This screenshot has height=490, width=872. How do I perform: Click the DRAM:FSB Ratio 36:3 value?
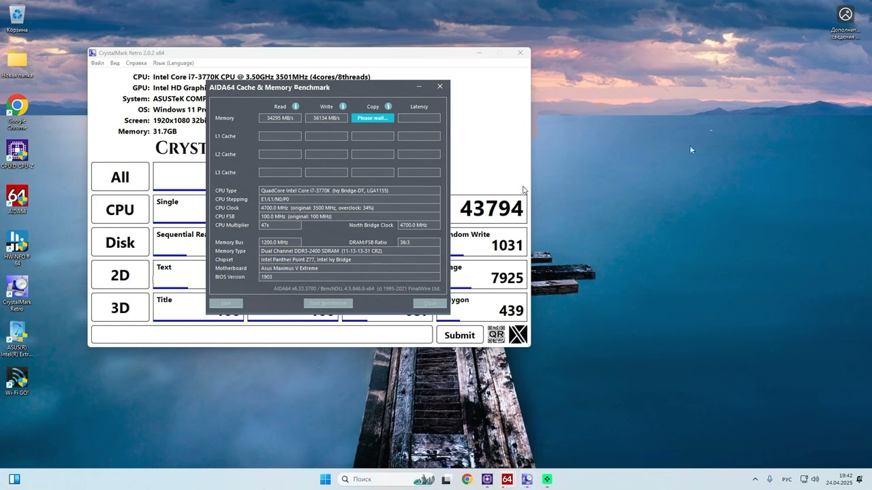pos(419,242)
